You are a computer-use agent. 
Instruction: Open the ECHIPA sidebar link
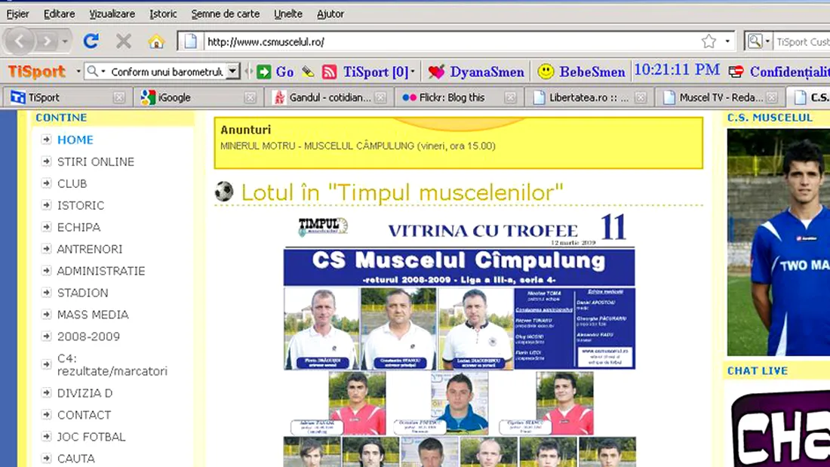pos(79,226)
